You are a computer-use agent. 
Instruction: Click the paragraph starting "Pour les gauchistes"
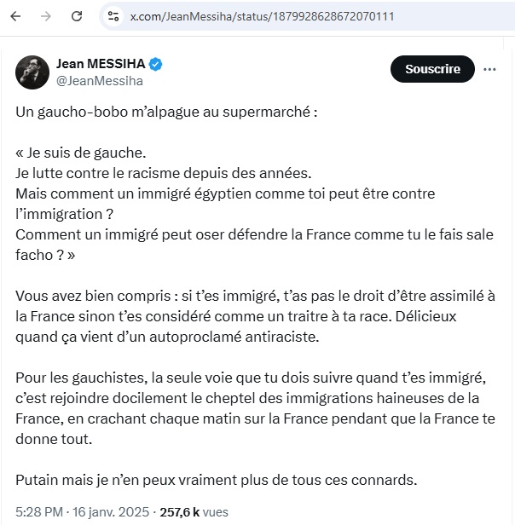pos(255,408)
